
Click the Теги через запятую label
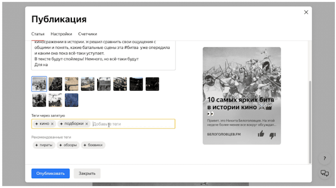(x=48, y=115)
